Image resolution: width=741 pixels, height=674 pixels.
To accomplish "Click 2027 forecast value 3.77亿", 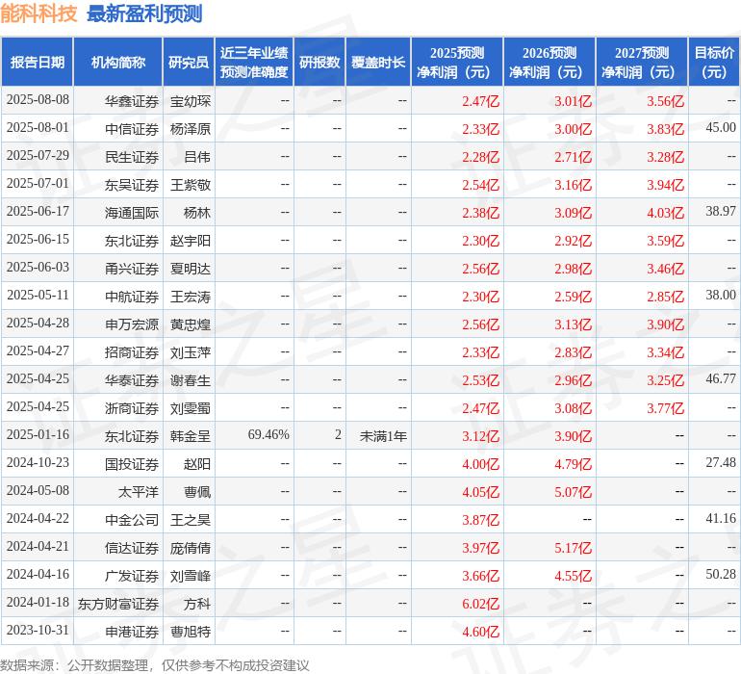I will click(665, 408).
